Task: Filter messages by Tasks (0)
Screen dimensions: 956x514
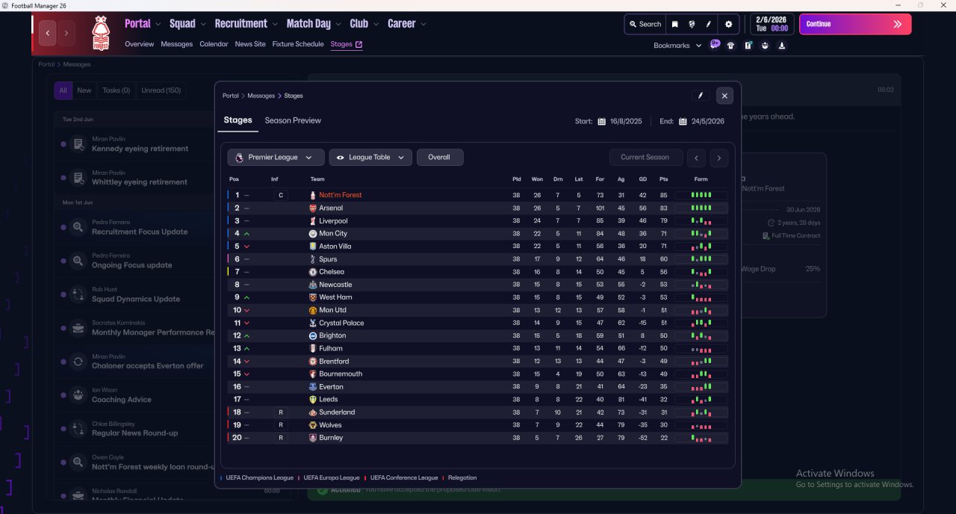Action: pyautogui.click(x=116, y=90)
